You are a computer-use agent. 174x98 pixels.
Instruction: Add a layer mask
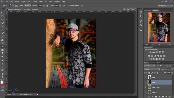click(x=156, y=97)
